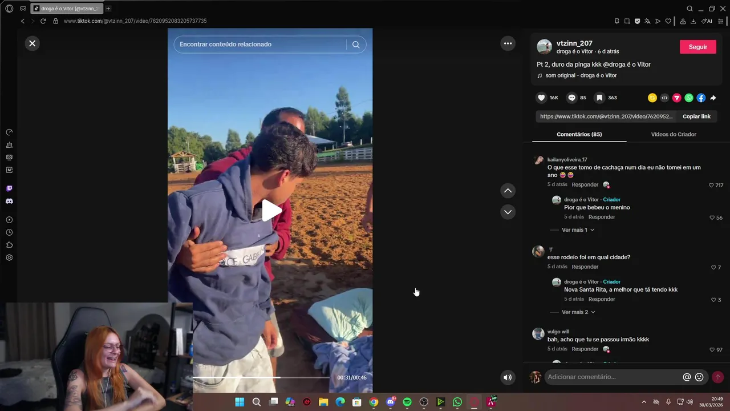730x411 pixels.
Task: Reload the page in the browser
Action: [43, 21]
